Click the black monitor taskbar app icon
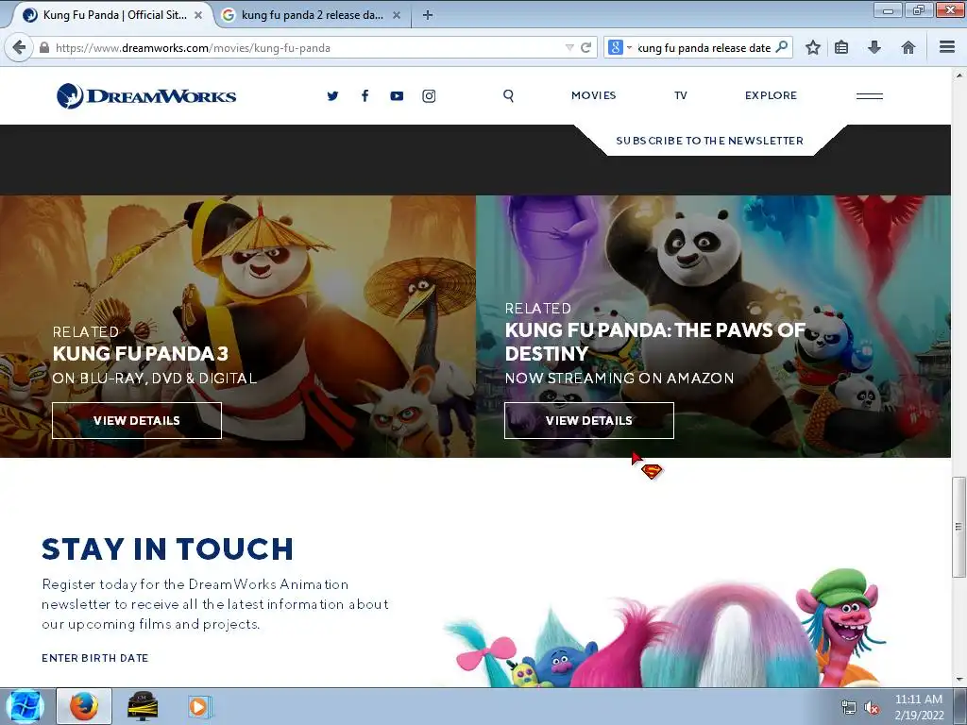 (x=143, y=706)
